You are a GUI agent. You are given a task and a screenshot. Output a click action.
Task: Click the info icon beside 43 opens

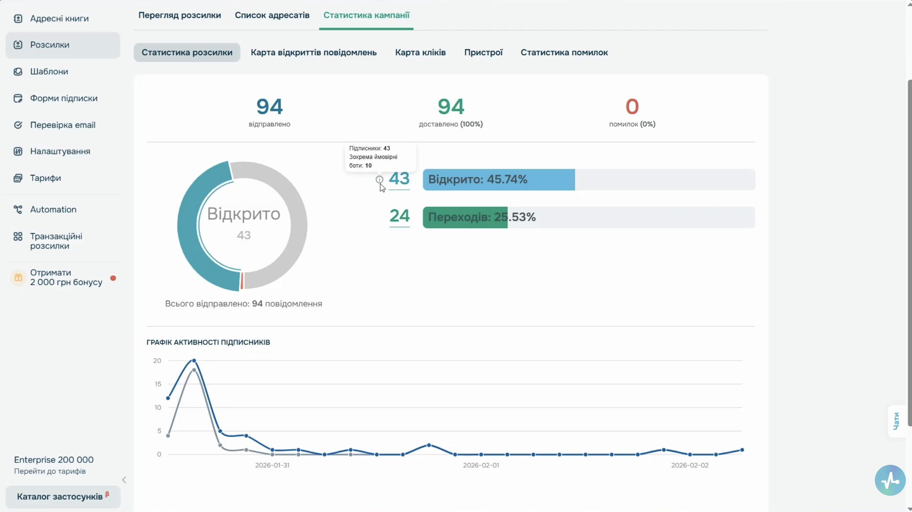click(x=379, y=179)
